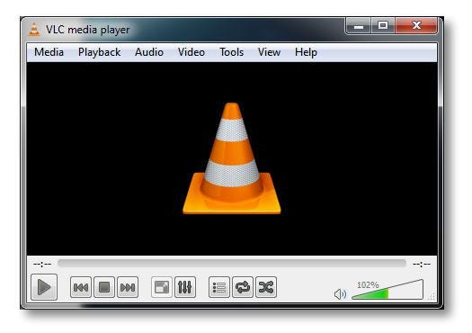Viewport: 472px width, 333px height.
Task: Click the window resize grip corner
Action: coord(432,296)
